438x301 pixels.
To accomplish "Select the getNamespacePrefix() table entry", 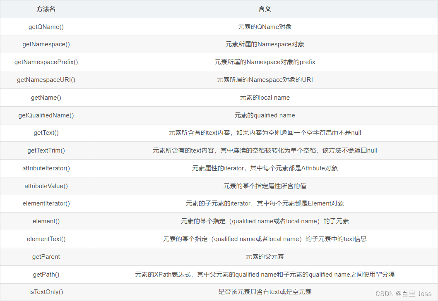I will [46, 62].
